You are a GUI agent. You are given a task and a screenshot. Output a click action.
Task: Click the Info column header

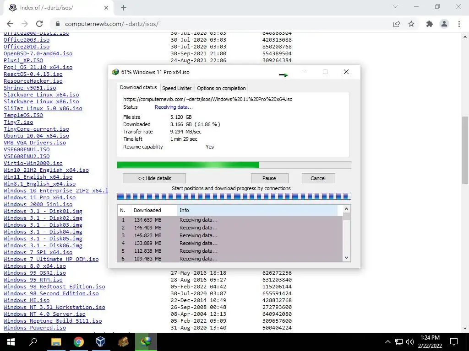point(257,210)
